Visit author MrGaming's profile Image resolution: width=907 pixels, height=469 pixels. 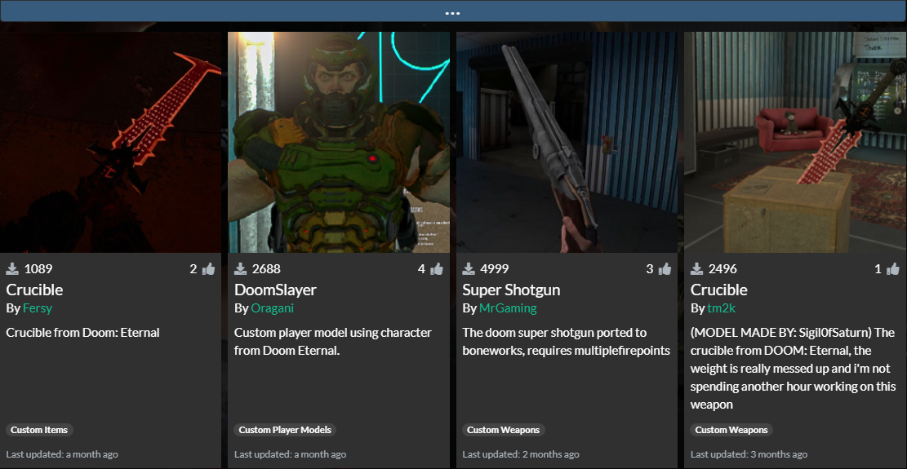pos(508,308)
